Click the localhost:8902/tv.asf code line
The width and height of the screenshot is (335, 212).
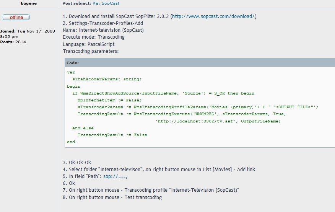(218, 121)
